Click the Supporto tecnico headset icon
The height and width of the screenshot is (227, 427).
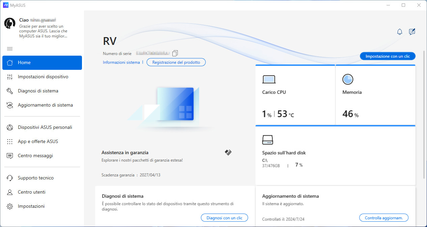10,178
